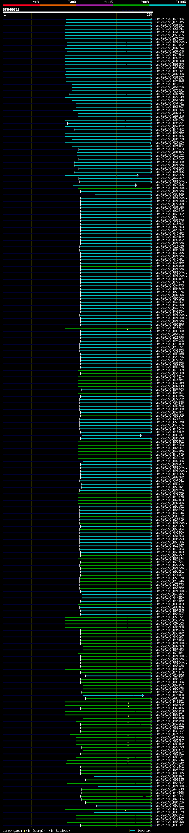Click the white query sequence bar
189x833 pixels.
click(x=78, y=12)
